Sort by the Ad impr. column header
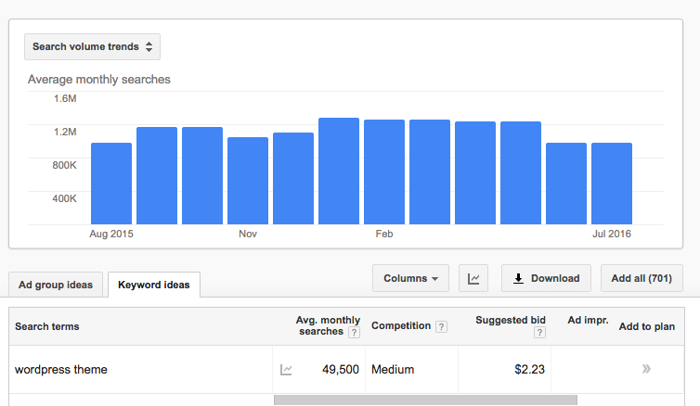The width and height of the screenshot is (700, 406). pyautogui.click(x=588, y=320)
